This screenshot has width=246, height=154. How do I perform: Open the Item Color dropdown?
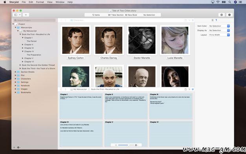click(219, 26)
